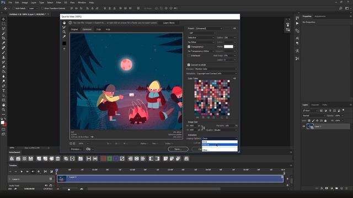Toggle the Convert to sRGB checkbox
353x198 pixels.
[x=189, y=65]
